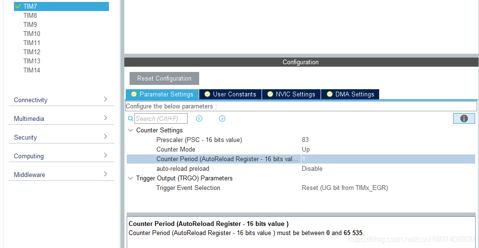479x248 pixels.
Task: Select TIM12 in the timer list
Action: tap(32, 52)
